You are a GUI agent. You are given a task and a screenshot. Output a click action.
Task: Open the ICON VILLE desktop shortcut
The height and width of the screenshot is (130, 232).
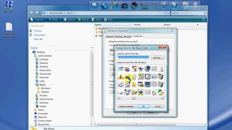9,6
